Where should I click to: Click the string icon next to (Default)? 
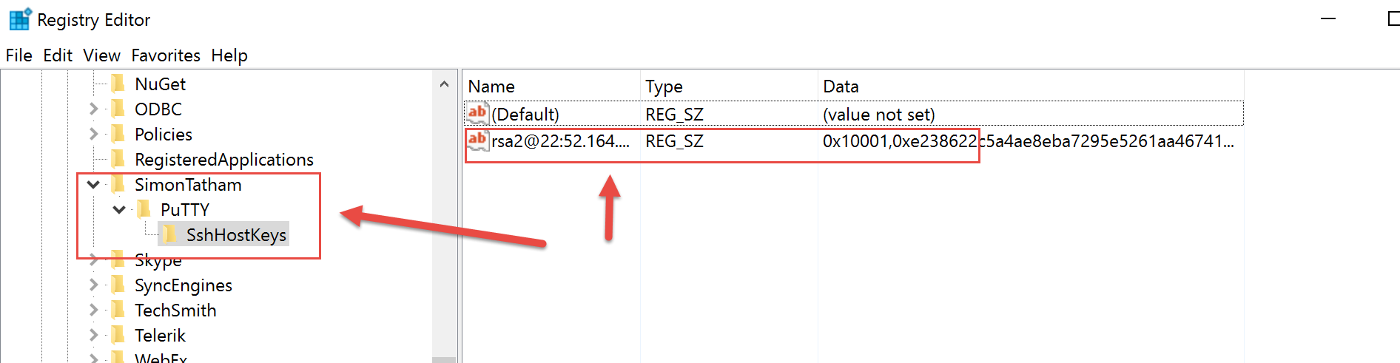[477, 113]
